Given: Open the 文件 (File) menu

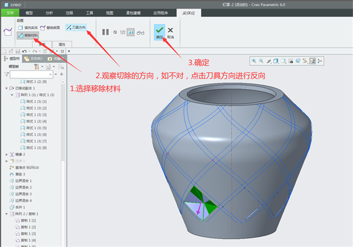Looking at the screenshot, I should tap(10, 13).
